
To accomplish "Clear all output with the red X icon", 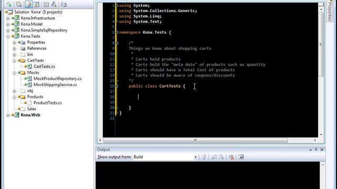I will point(231,157).
